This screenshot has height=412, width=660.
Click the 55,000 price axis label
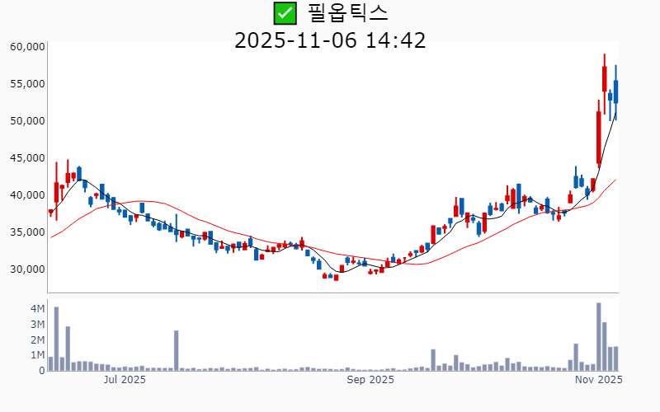[26, 84]
